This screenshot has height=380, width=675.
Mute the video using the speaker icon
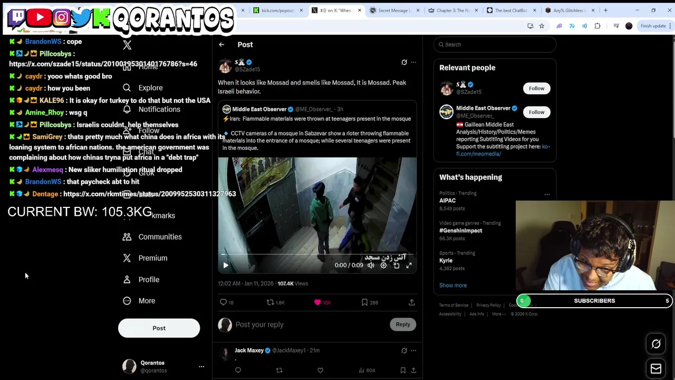tap(371, 265)
